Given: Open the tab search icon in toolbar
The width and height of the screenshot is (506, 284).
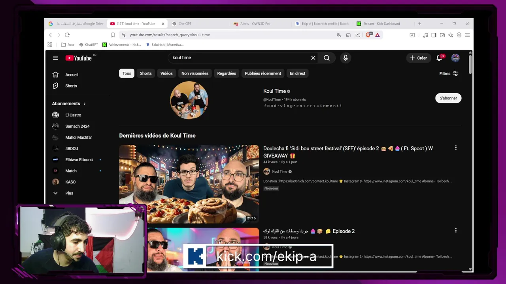Looking at the screenshot, I should [x=412, y=35].
